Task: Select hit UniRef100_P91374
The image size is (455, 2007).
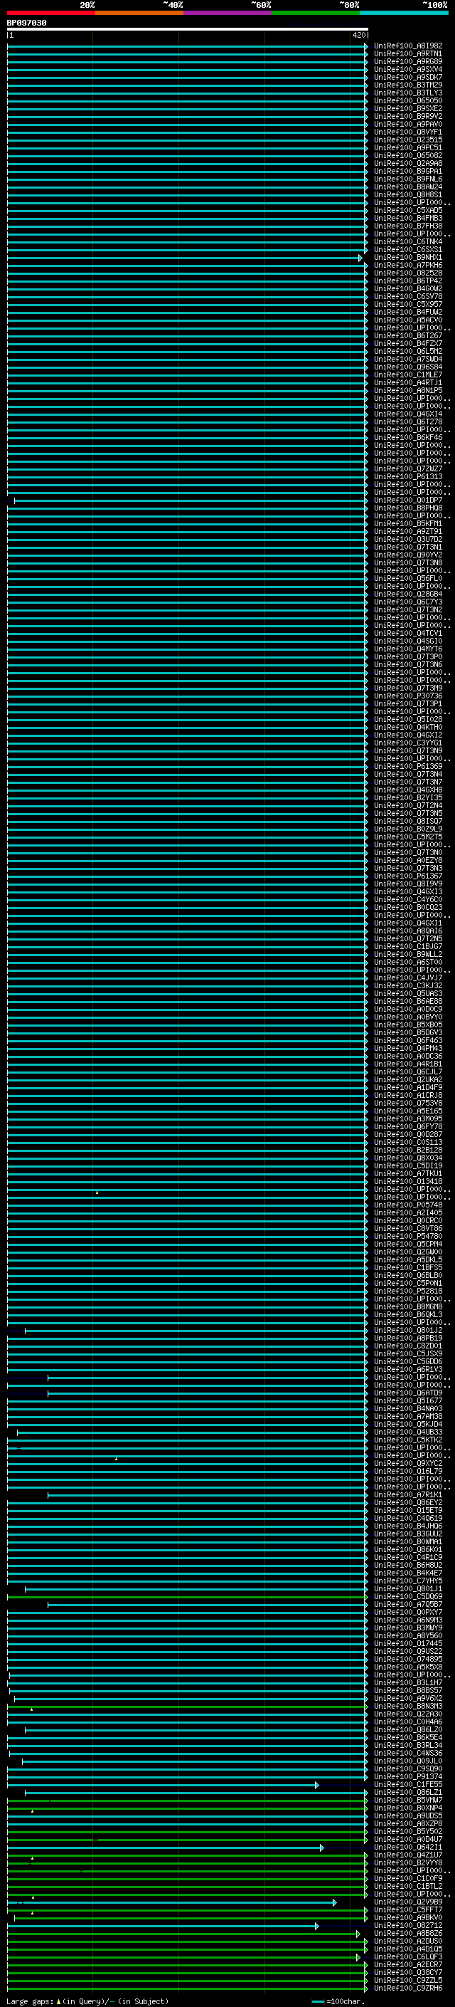Action: pos(407,1777)
